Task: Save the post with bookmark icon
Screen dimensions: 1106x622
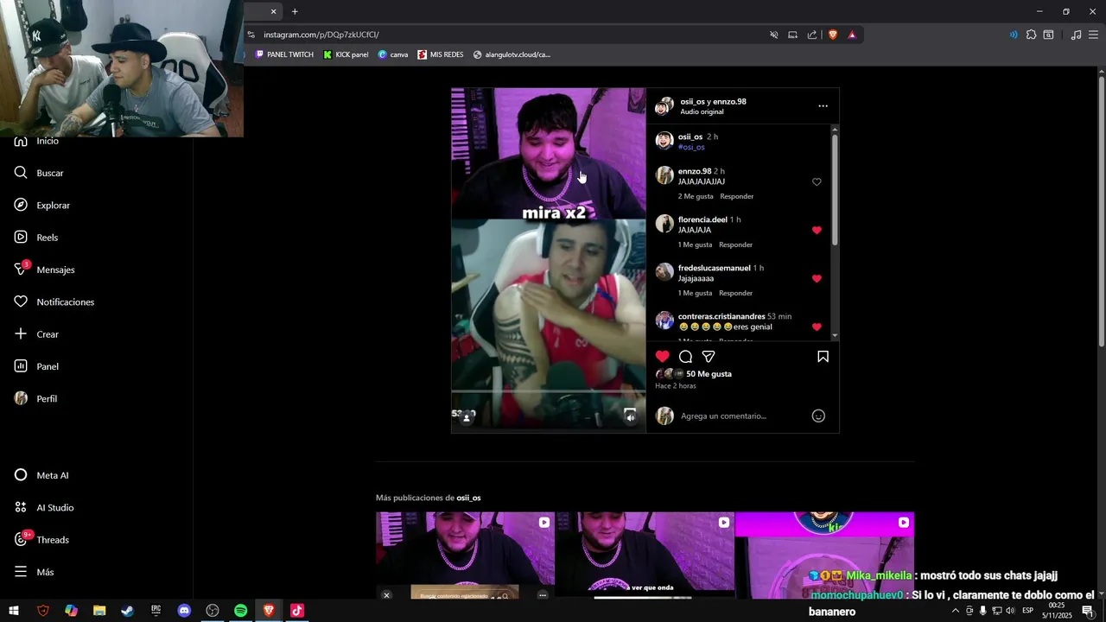Action: (823, 357)
